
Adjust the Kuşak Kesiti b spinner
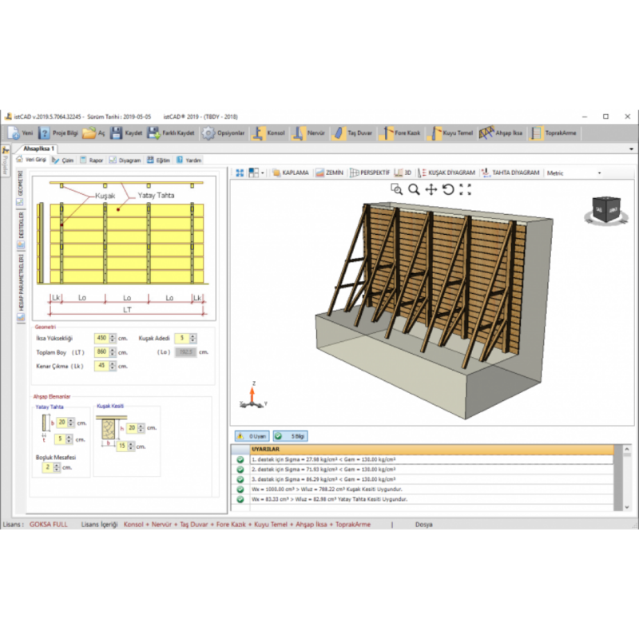[x=131, y=447]
